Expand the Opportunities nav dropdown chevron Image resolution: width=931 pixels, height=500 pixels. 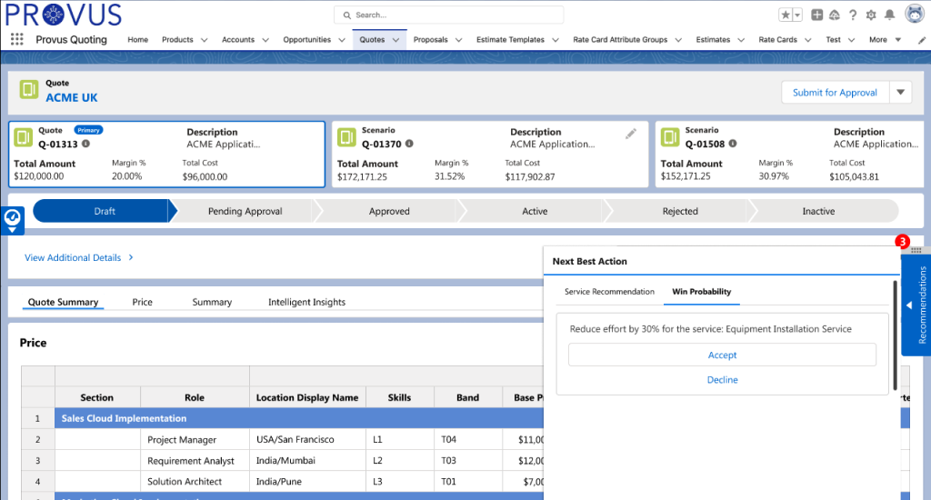click(342, 40)
